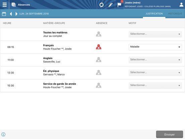185x139 pixels.
Task: Open the user profile icon
Action: (181, 5)
